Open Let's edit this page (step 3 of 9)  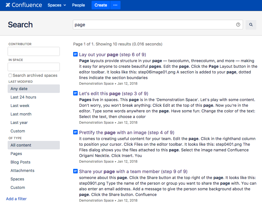tap(114, 93)
